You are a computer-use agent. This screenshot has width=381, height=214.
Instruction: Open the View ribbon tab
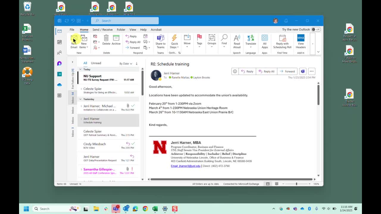pos(133,30)
